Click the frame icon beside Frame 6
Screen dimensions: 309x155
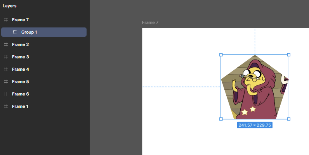6,94
